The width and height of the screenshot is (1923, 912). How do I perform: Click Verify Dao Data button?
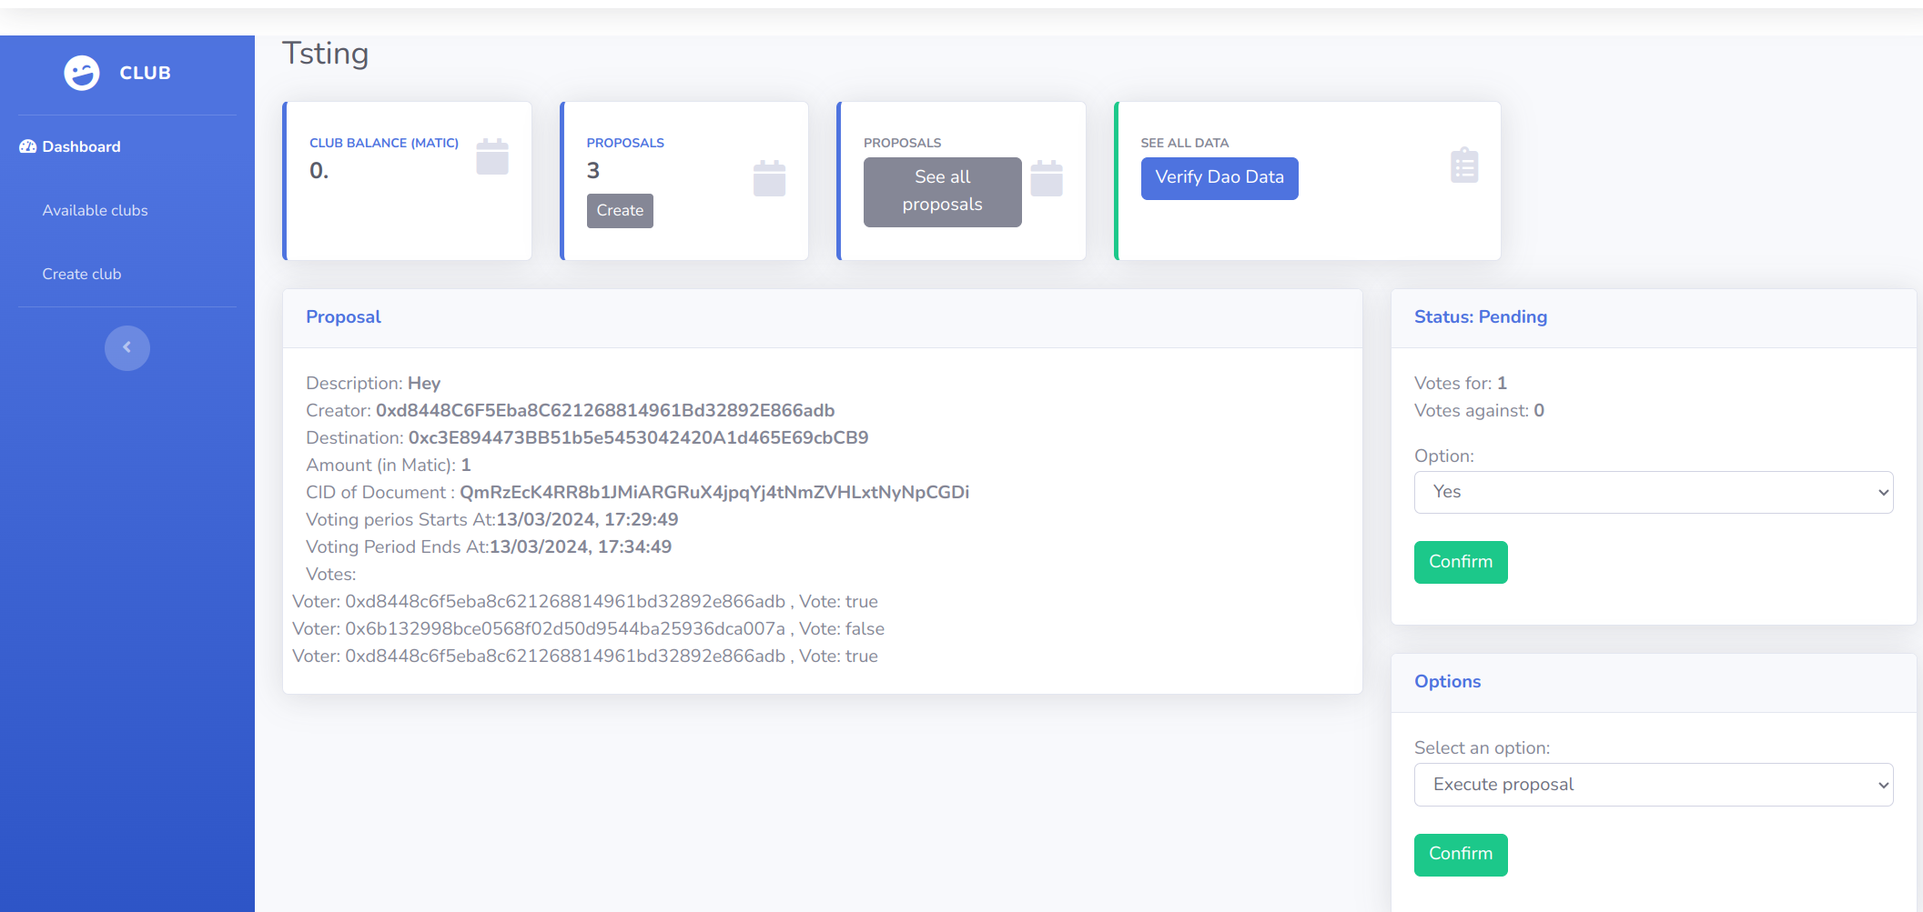(x=1220, y=178)
